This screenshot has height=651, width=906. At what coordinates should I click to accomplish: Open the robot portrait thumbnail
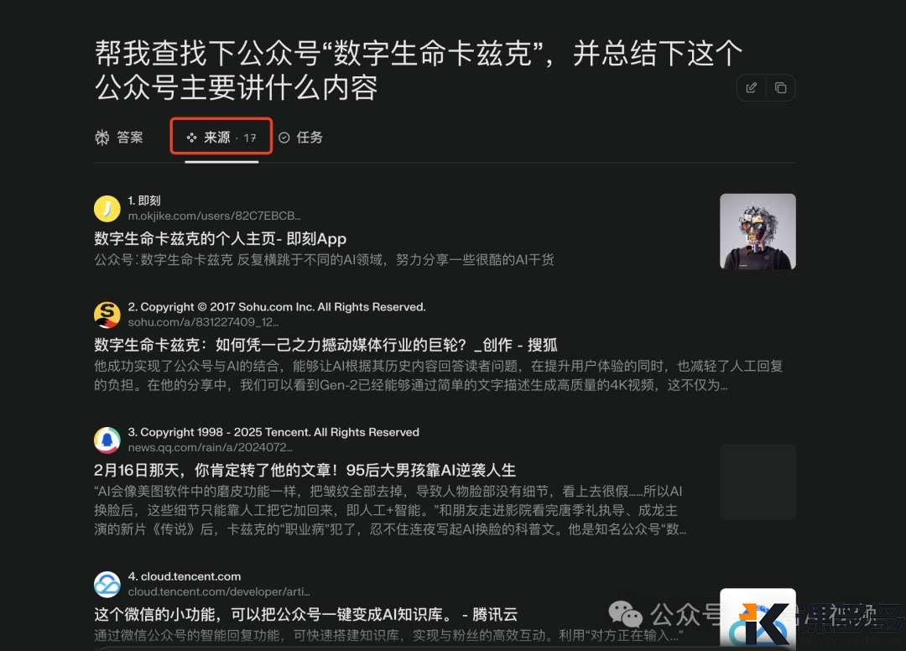[758, 232]
